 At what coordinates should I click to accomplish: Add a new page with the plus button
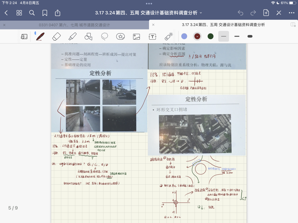266,13
